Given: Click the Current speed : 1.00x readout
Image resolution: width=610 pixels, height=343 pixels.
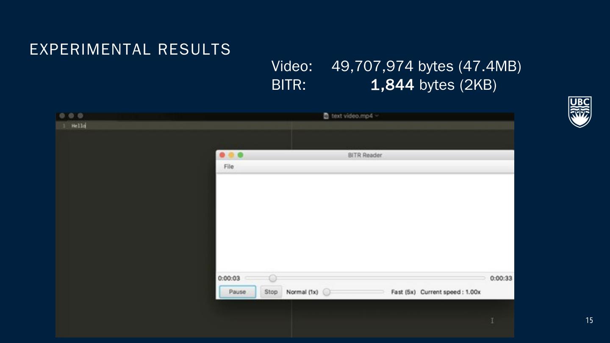Looking at the screenshot, I should [450, 292].
